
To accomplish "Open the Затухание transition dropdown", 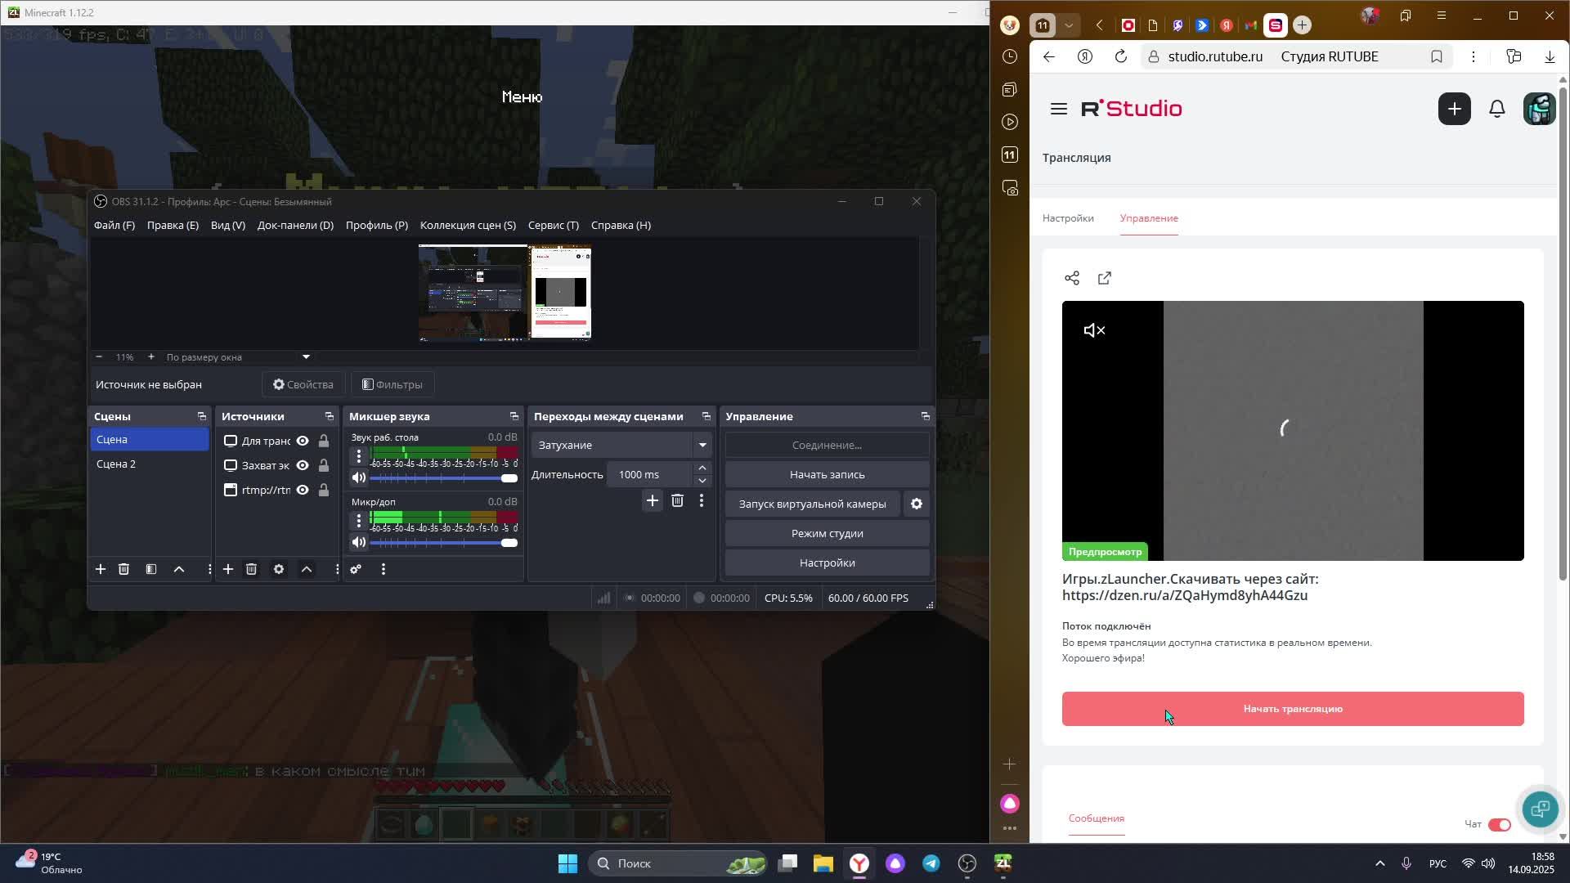I will click(702, 446).
